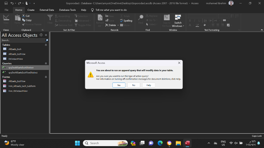Collapse the Forms group

click(46, 77)
